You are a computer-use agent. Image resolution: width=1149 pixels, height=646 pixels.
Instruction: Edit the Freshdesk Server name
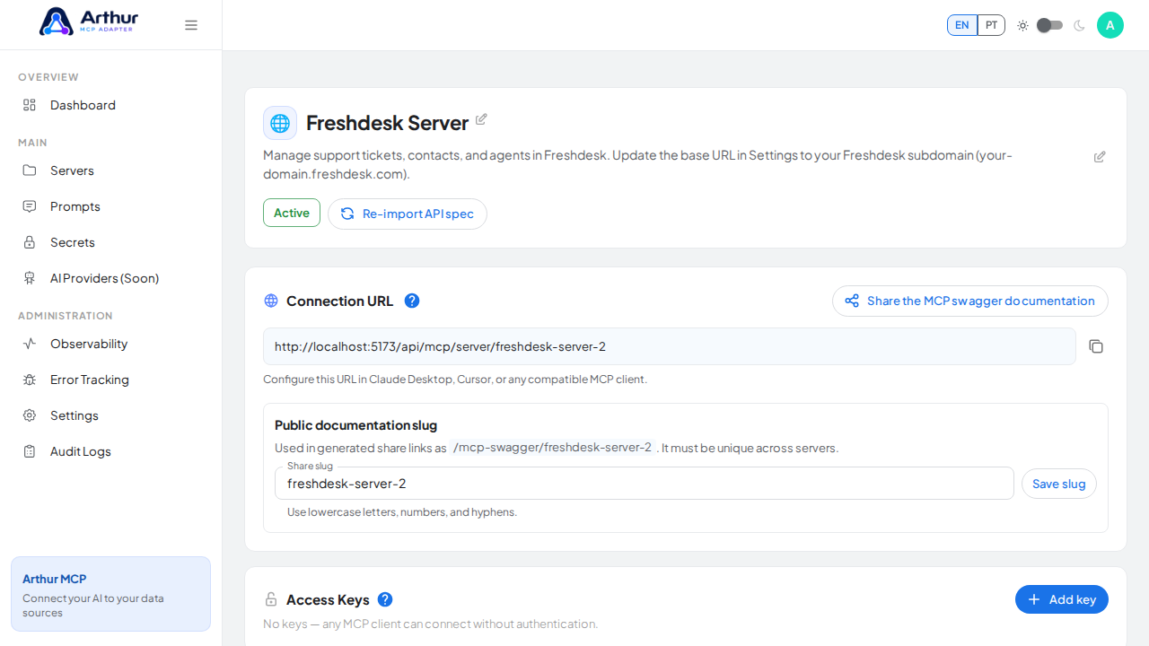481,119
